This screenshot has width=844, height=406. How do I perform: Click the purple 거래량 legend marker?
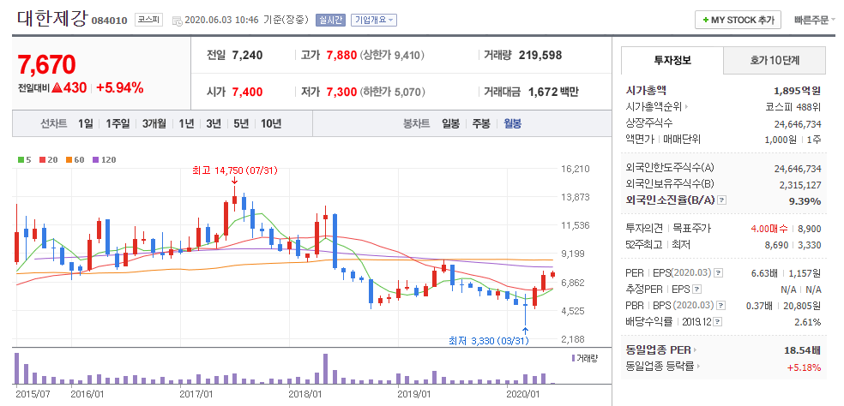click(x=573, y=358)
